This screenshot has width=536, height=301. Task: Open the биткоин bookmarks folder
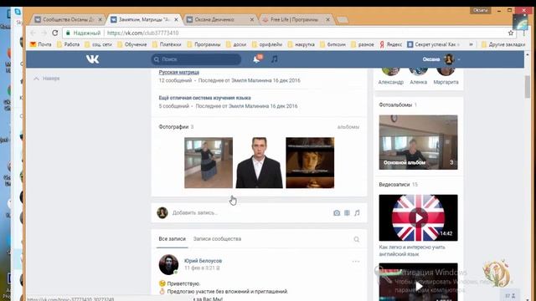[x=332, y=44]
